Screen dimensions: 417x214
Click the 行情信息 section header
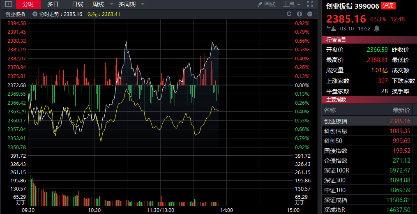tap(336, 40)
